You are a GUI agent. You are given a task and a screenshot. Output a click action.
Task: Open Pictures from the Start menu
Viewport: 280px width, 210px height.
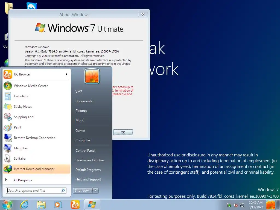tap(81, 111)
